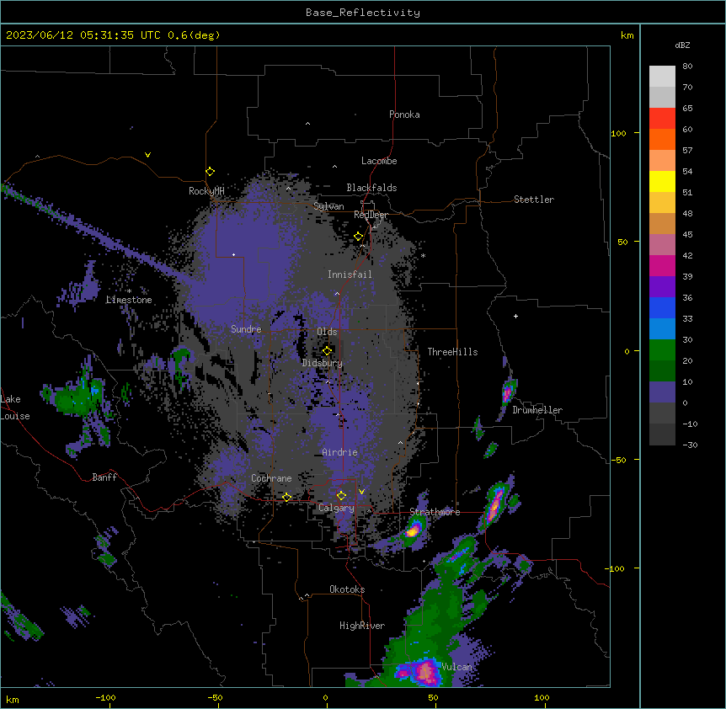Screen dimensions: 726x709
Task: Click the Okotoks label
Action: tap(347, 589)
